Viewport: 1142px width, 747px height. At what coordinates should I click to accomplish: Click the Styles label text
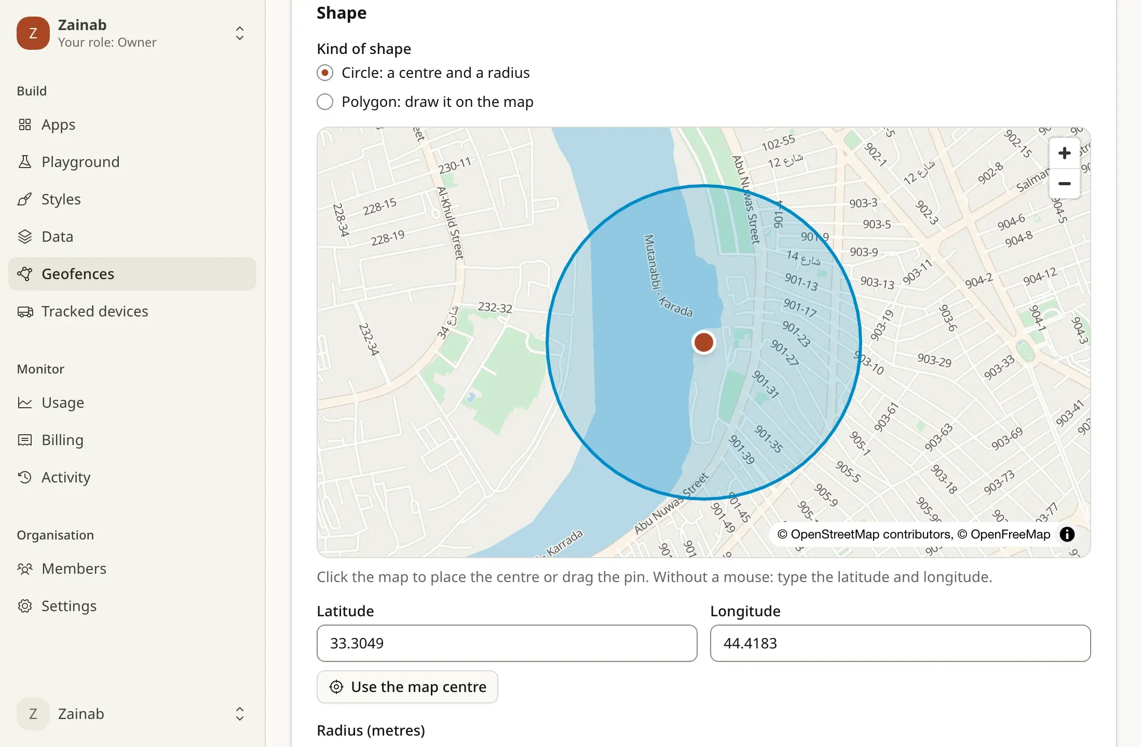[x=61, y=199]
